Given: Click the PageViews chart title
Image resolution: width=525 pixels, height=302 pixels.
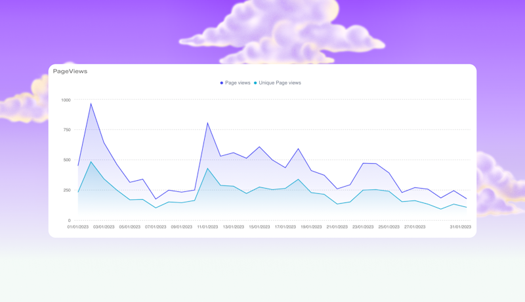Looking at the screenshot, I should tap(70, 71).
